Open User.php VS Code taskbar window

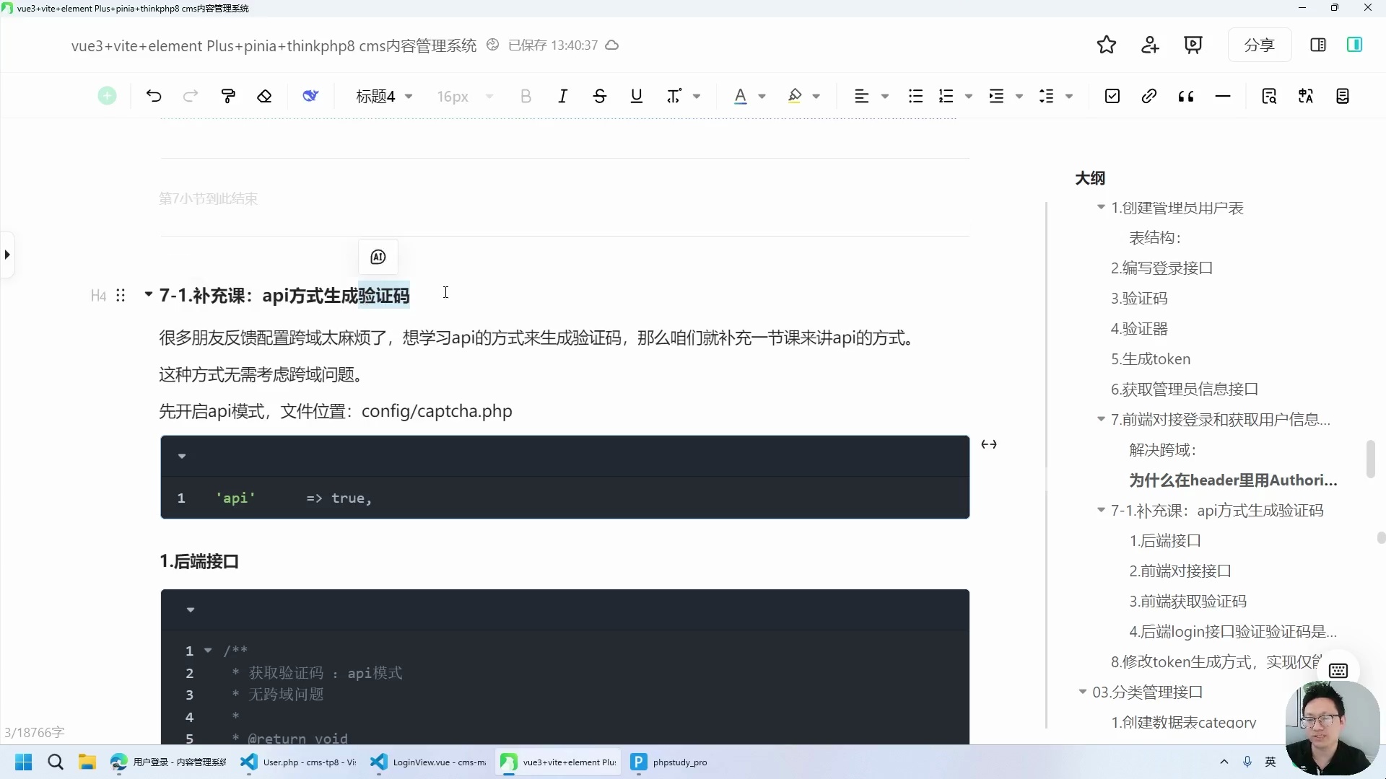(300, 762)
